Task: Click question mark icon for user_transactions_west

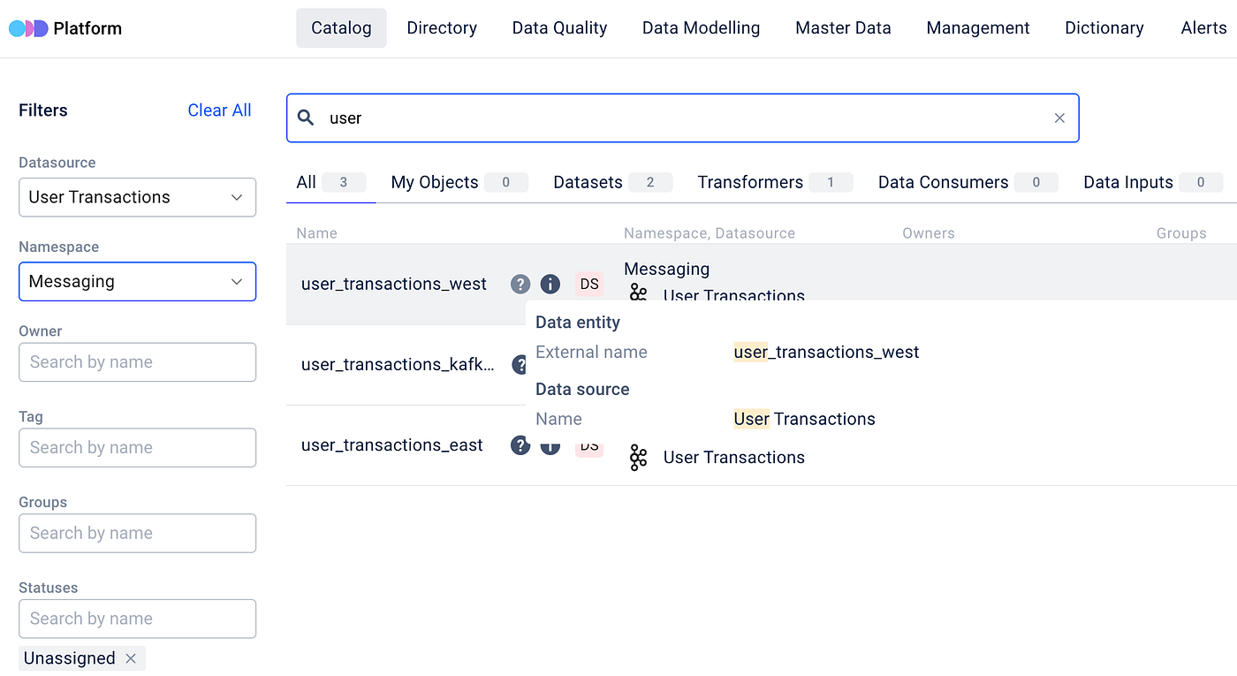Action: pos(520,284)
